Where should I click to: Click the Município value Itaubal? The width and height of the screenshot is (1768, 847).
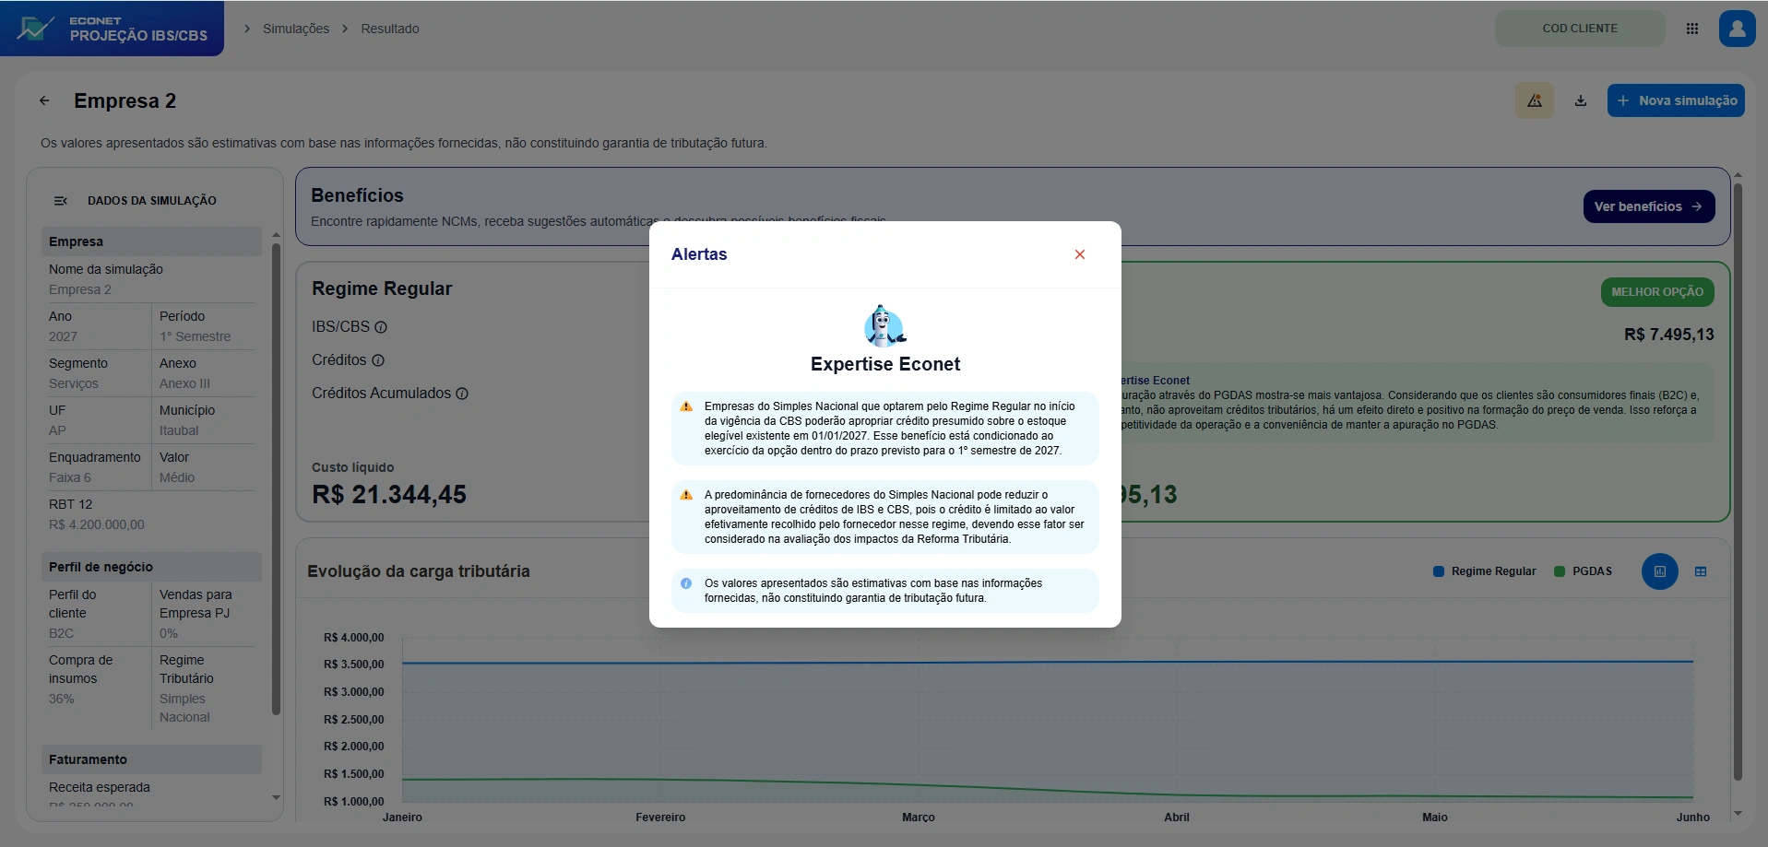(x=179, y=430)
